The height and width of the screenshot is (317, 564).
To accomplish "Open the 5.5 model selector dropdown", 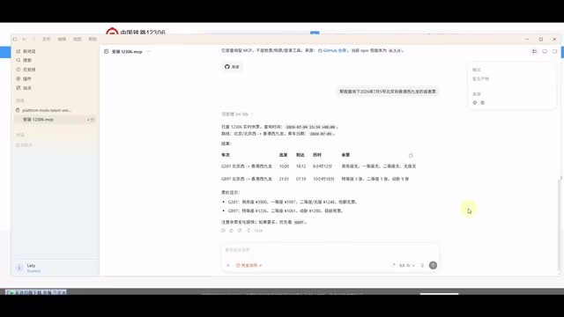I will 407,266.
